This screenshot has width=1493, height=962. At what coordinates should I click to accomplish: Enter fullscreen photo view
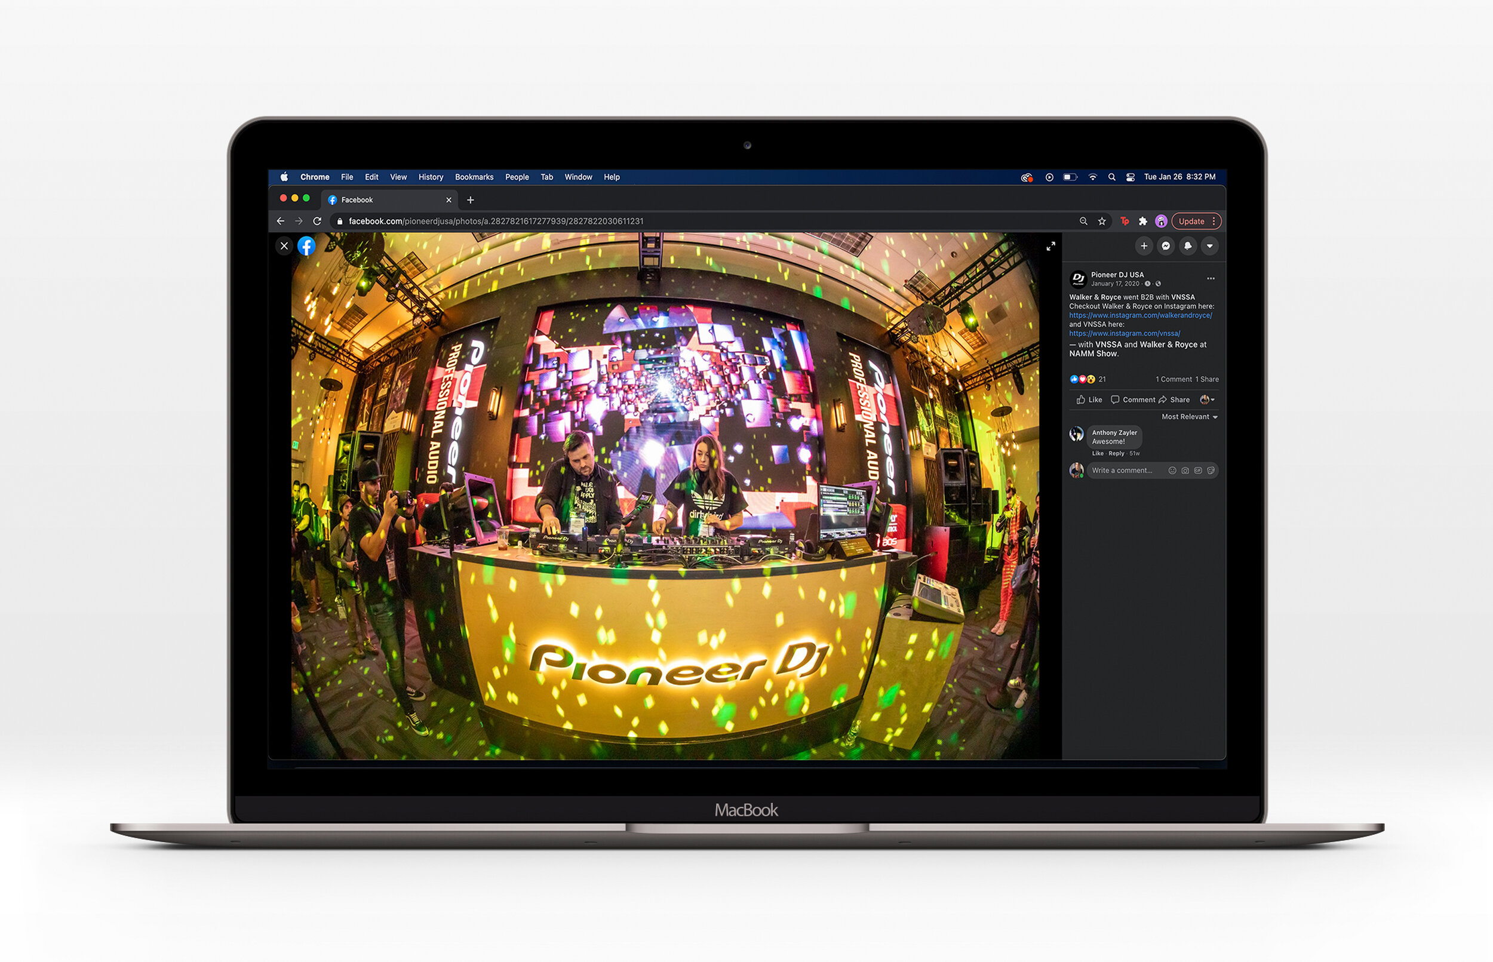1050,246
